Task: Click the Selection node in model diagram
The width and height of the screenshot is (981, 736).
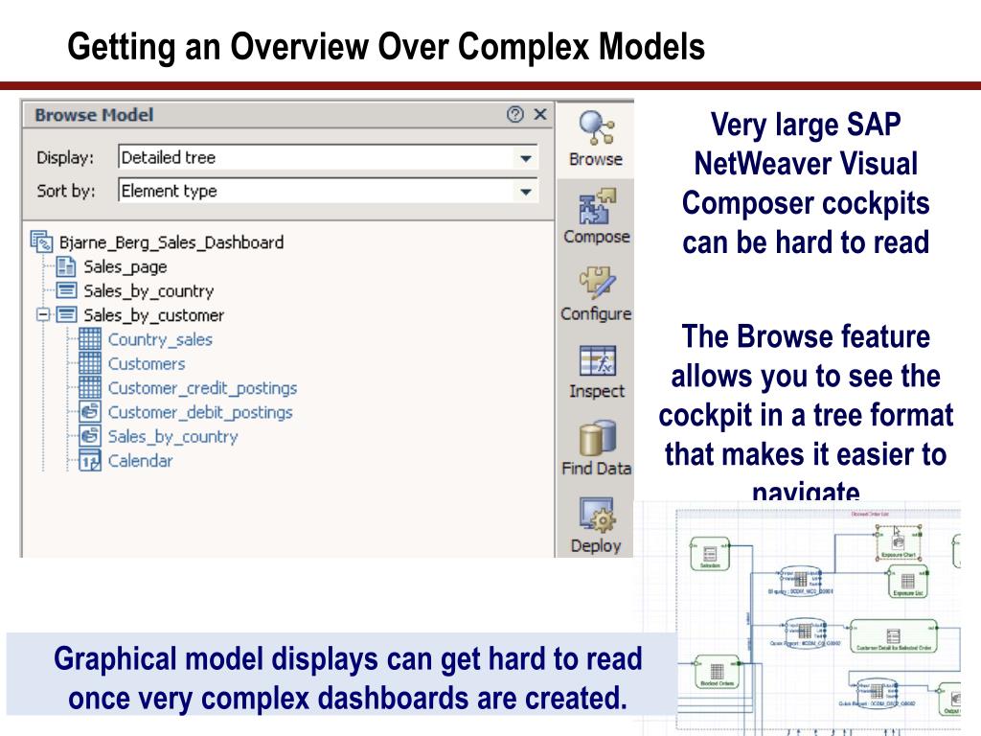Action: (x=710, y=554)
